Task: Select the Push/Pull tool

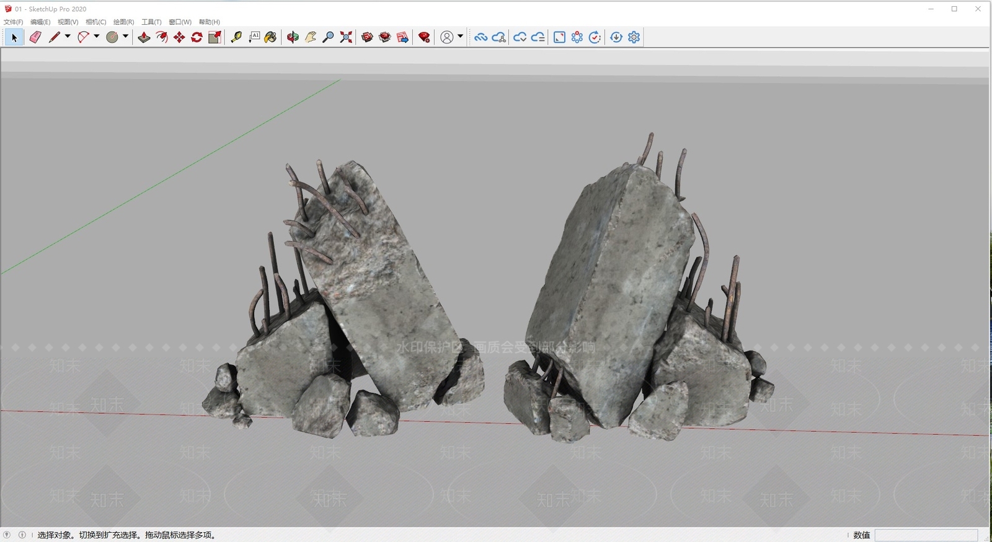Action: click(144, 37)
